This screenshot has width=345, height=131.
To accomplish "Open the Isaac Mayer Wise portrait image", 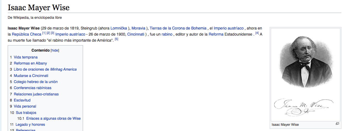I will [305, 75].
